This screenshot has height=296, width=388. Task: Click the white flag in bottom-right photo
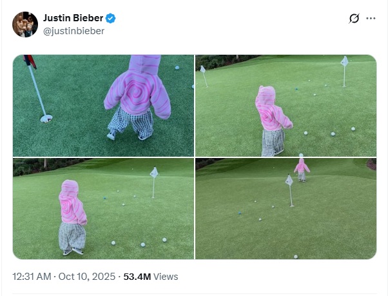[289, 180]
